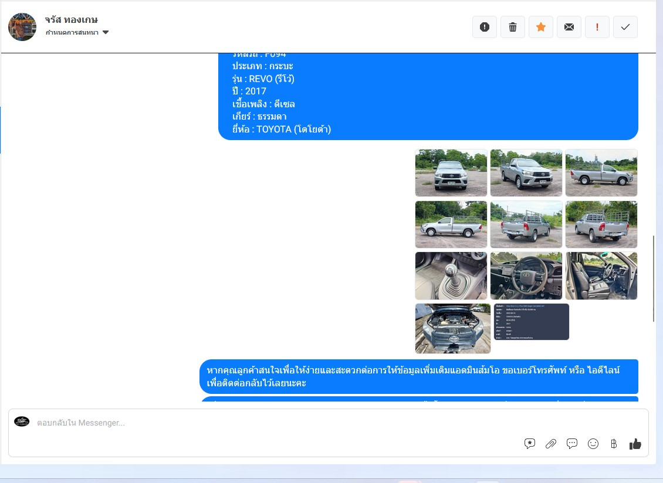663x483 pixels.
Task: Open the gear shift interior photo
Action: click(x=451, y=276)
